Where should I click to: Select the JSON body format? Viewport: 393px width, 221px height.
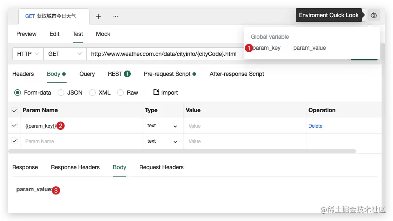pyautogui.click(x=60, y=93)
